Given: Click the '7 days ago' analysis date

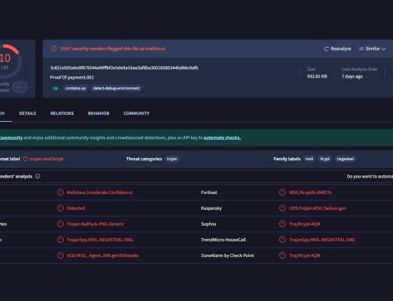Looking at the screenshot, I should click(352, 76).
